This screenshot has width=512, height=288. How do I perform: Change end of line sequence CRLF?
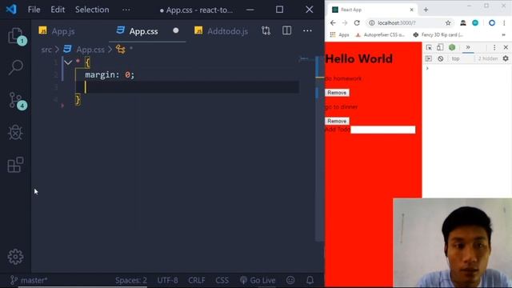(x=197, y=280)
